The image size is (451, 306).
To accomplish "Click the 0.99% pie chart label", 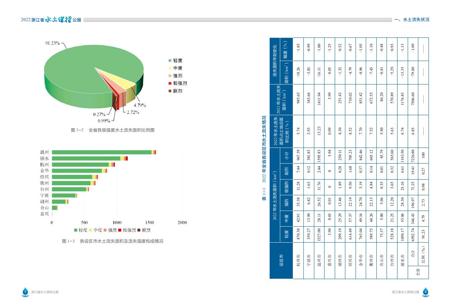I will [x=104, y=121].
